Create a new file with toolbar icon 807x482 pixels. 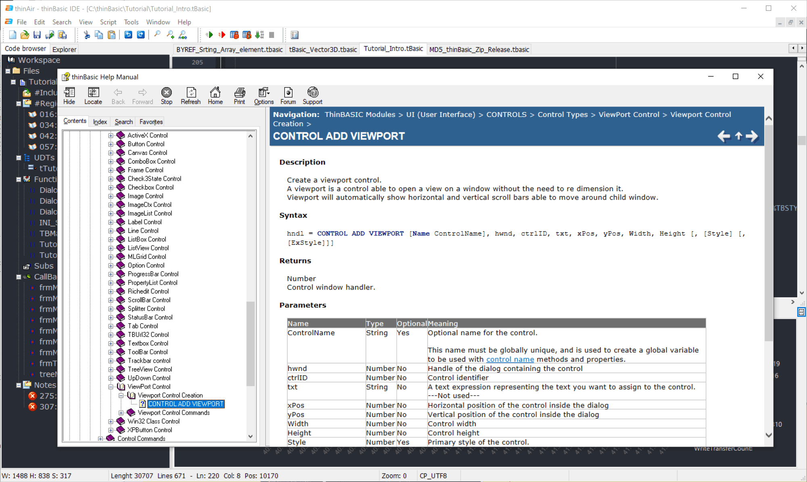13,35
